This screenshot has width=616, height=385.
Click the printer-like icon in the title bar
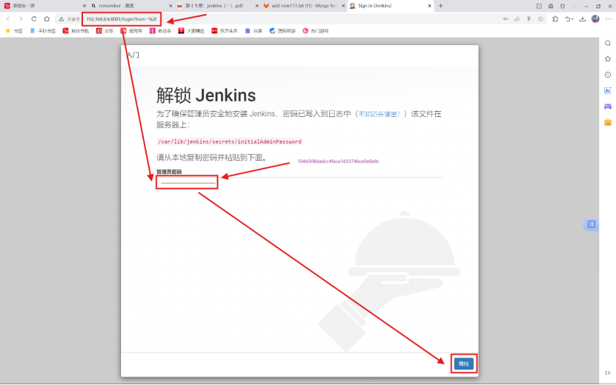550,6
